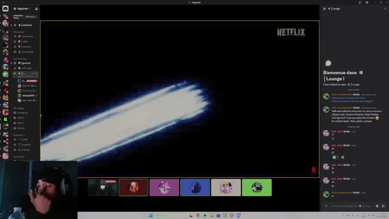Open WhatsApp in the taskbar

tap(225, 215)
